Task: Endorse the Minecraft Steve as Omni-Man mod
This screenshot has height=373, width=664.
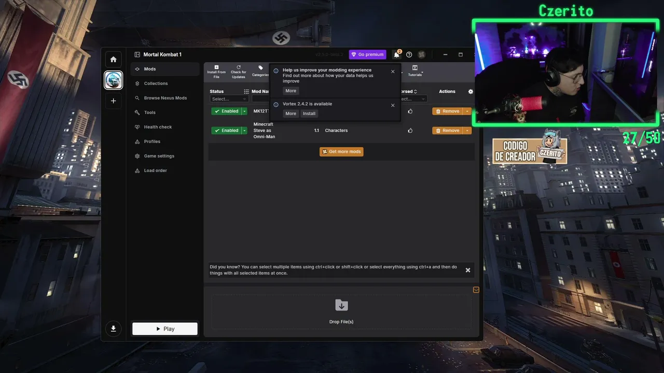Action: (x=410, y=131)
